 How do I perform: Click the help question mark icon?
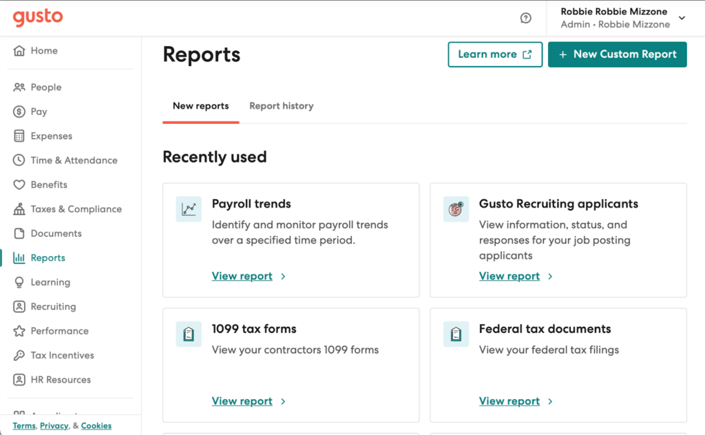click(x=526, y=18)
